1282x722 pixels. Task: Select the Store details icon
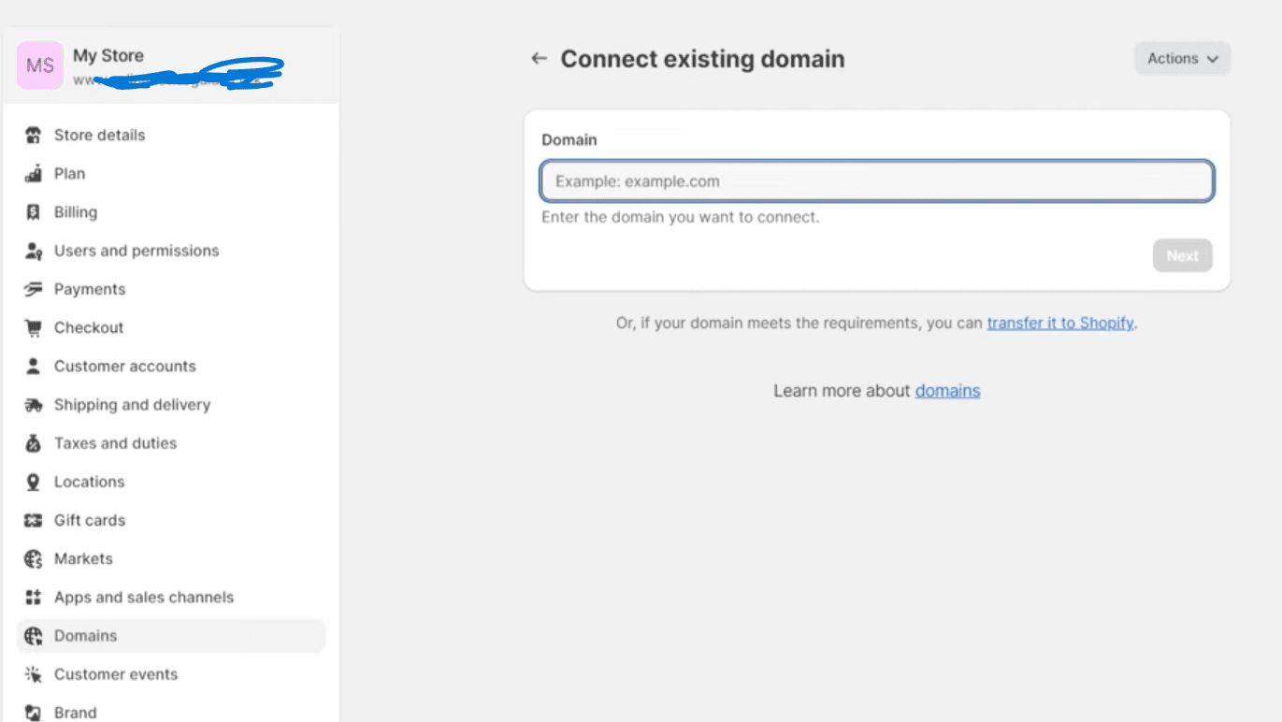33,135
